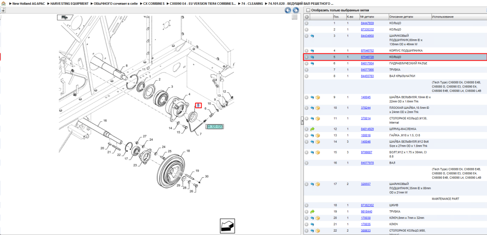The height and width of the screenshot is (235, 487).
Task: Click the large black arrow icon under the diagram
Action: [x=227, y=226]
